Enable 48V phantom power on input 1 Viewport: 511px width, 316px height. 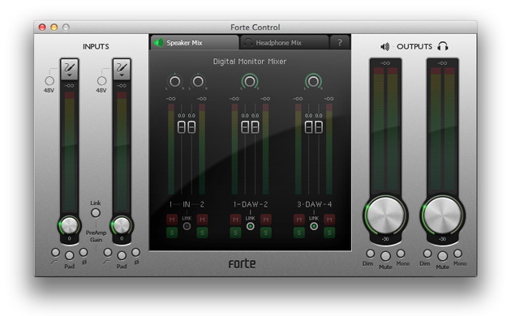click(49, 81)
